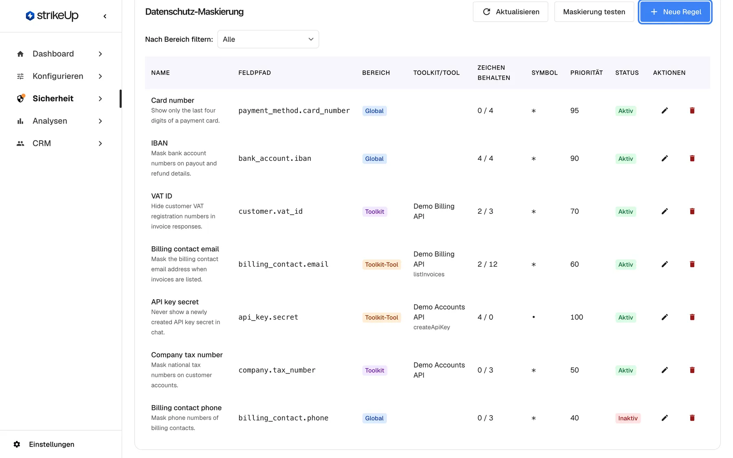Expand the CRM menu chevron

100,144
